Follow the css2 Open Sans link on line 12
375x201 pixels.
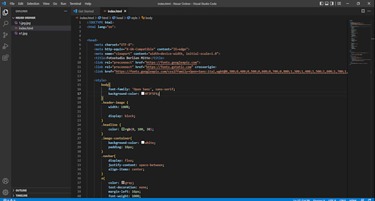point(231,71)
